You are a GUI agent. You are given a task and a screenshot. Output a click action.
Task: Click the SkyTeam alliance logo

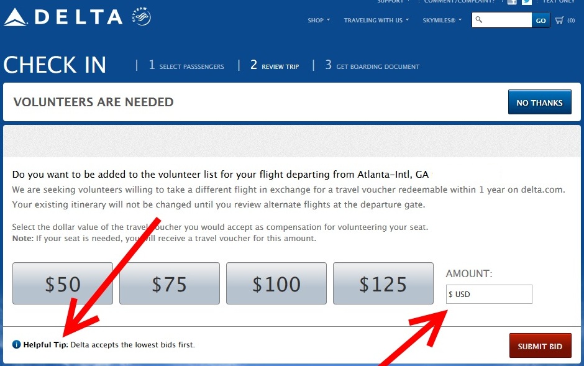[x=141, y=17]
